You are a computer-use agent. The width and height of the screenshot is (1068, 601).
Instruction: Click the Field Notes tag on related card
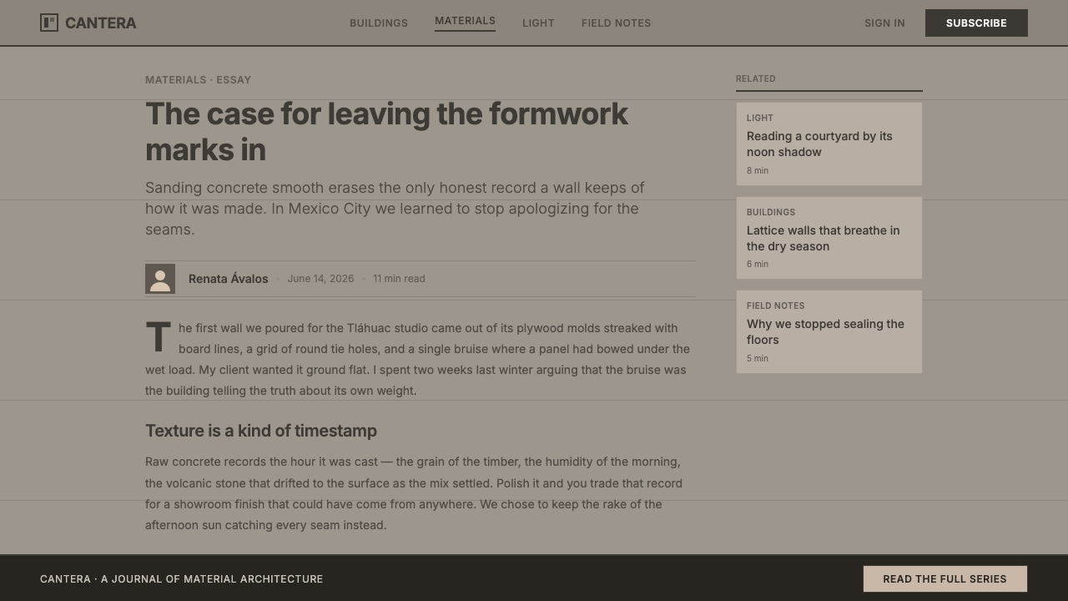(x=775, y=306)
